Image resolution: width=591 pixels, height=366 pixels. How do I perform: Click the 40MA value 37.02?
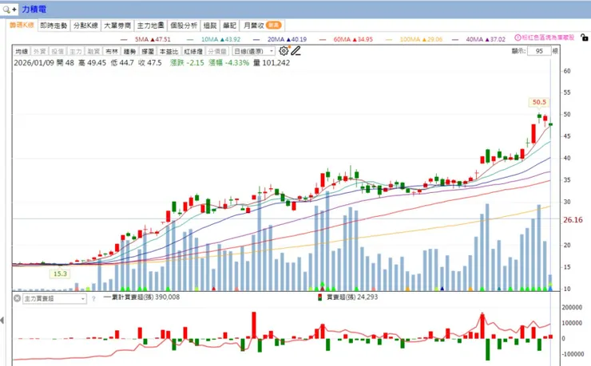click(x=498, y=39)
